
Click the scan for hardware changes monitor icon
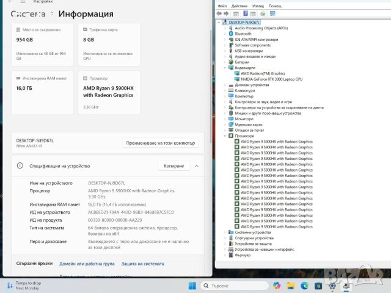click(x=271, y=13)
